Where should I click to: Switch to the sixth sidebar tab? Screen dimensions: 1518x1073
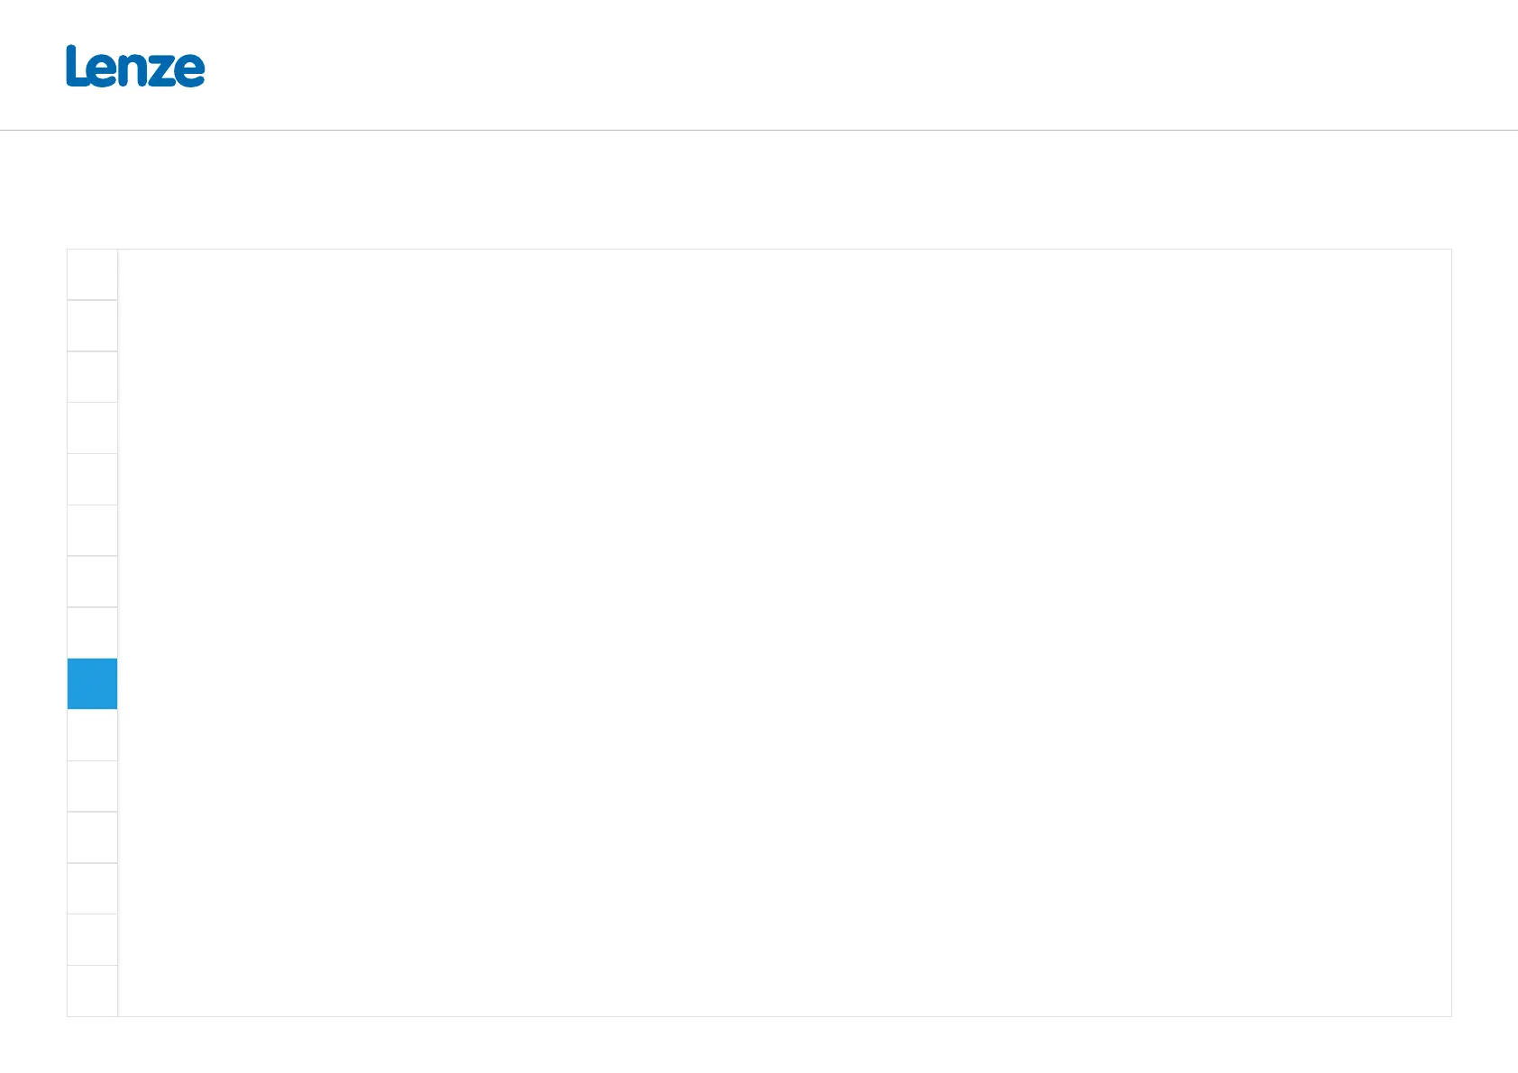[92, 531]
